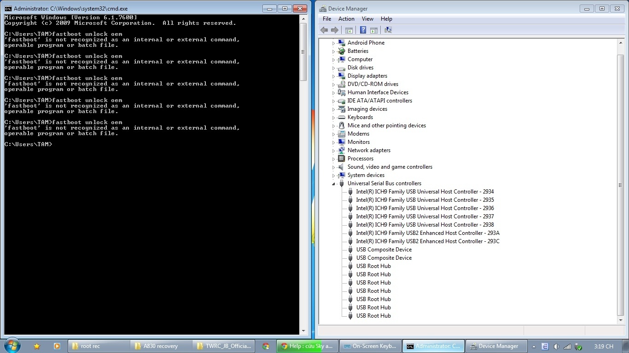Expand the Android Phone node
The height and width of the screenshot is (353, 629).
[x=333, y=43]
